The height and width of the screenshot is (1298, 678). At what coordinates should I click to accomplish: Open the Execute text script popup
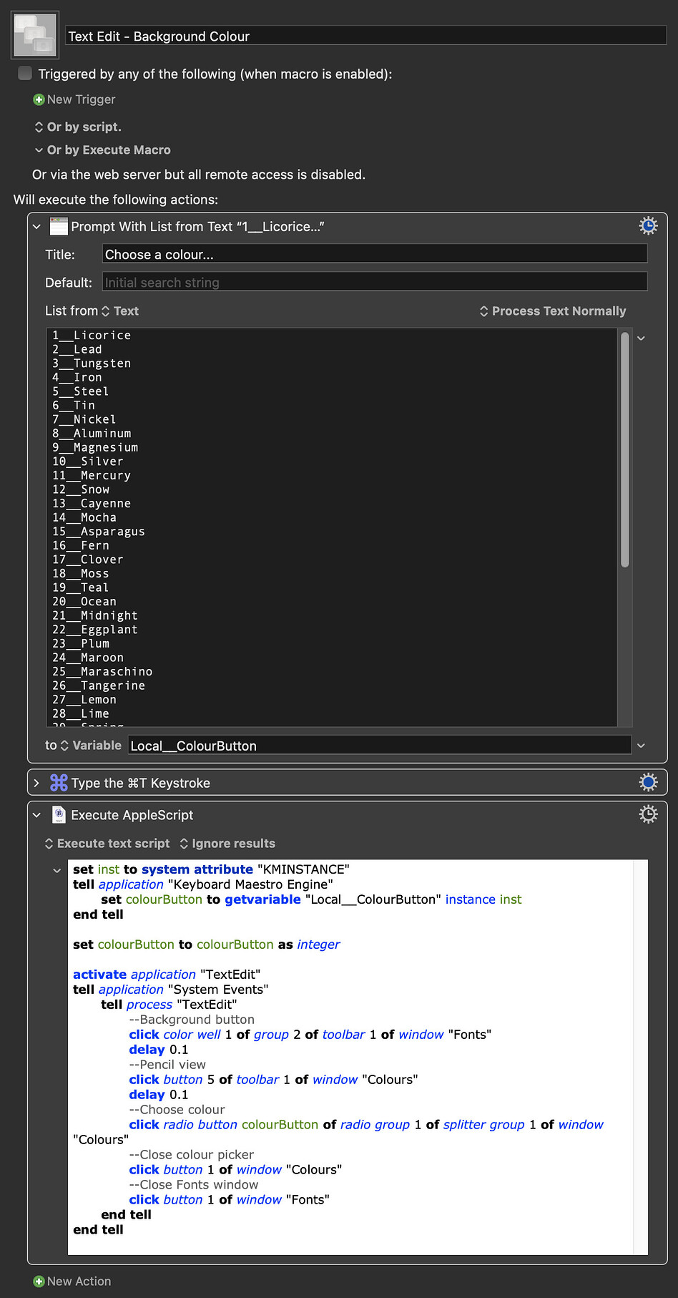tap(107, 844)
